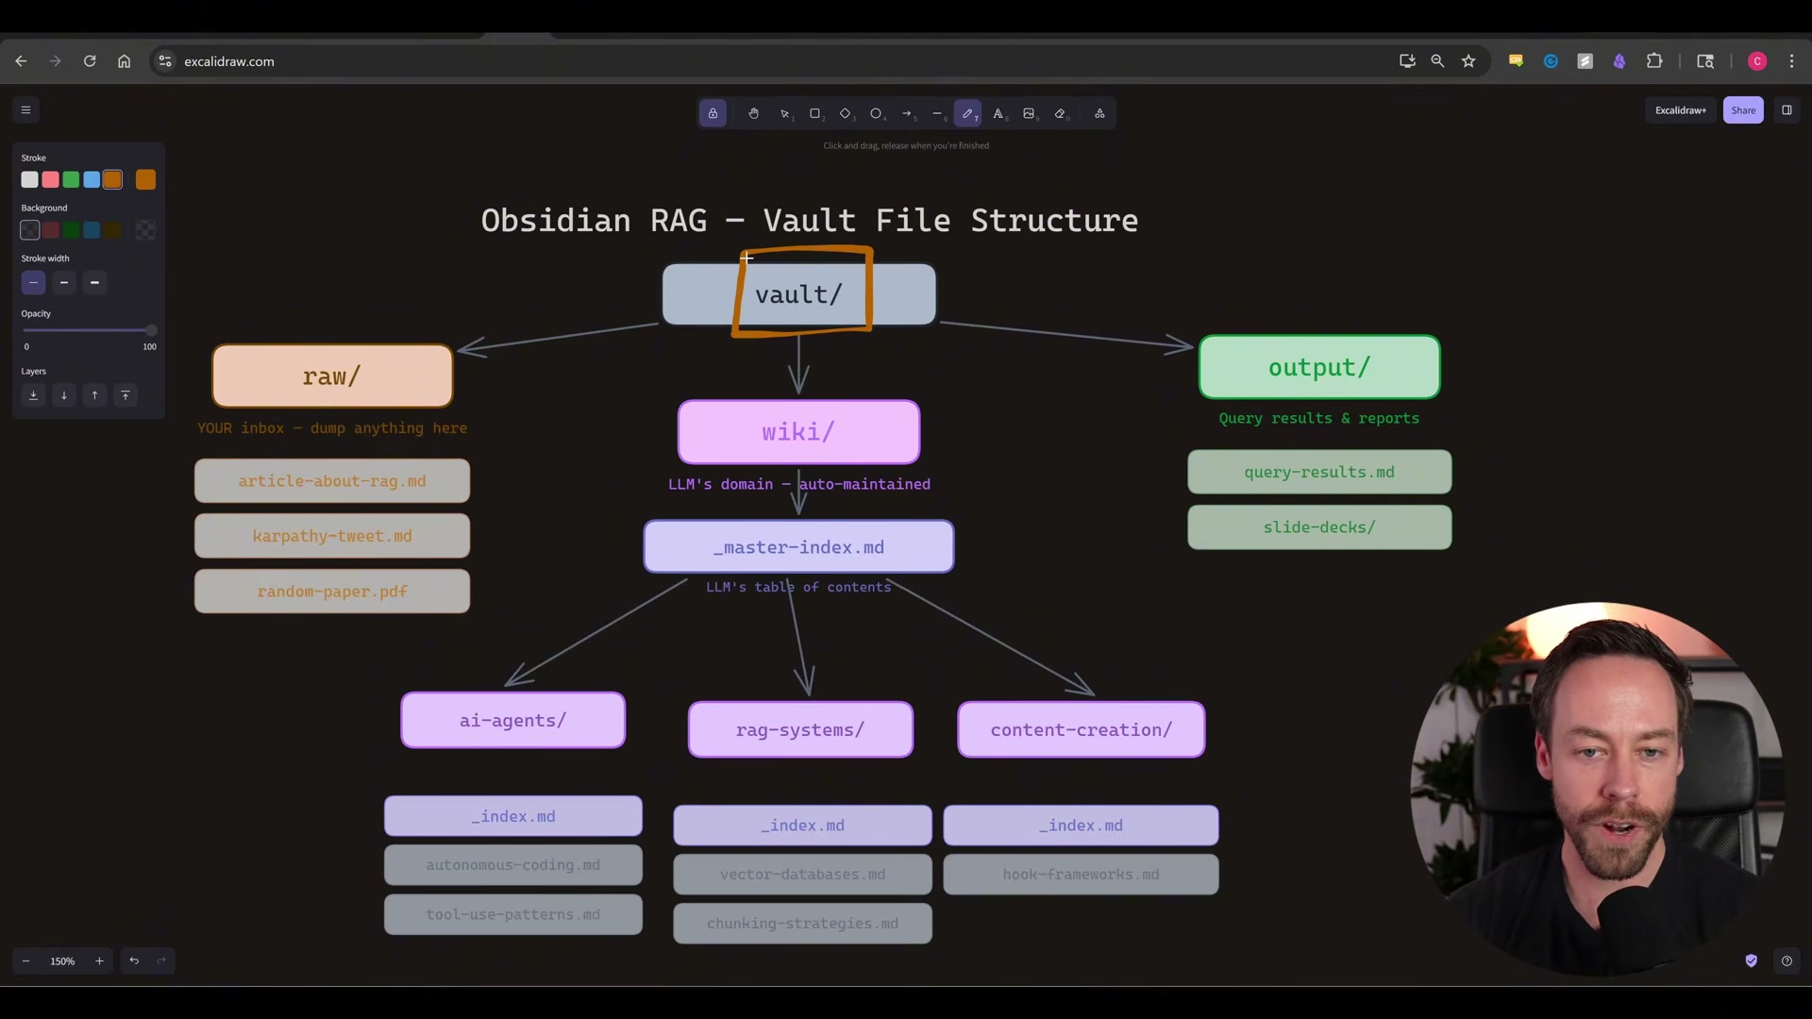Choose the dark red background swatch

(51, 230)
